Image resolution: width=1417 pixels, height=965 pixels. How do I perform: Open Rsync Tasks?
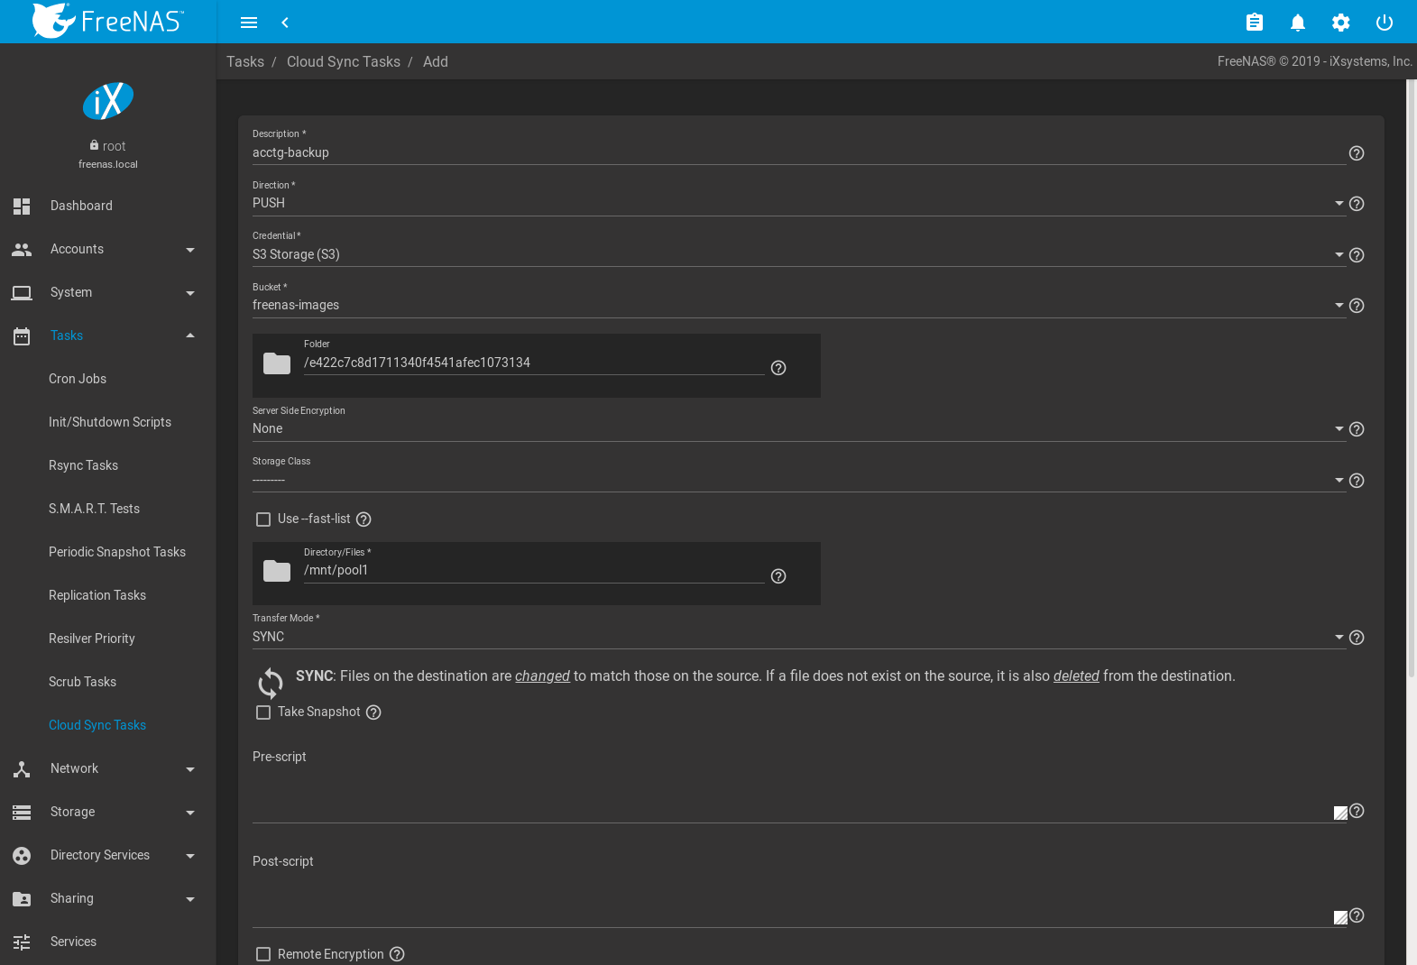point(108,465)
